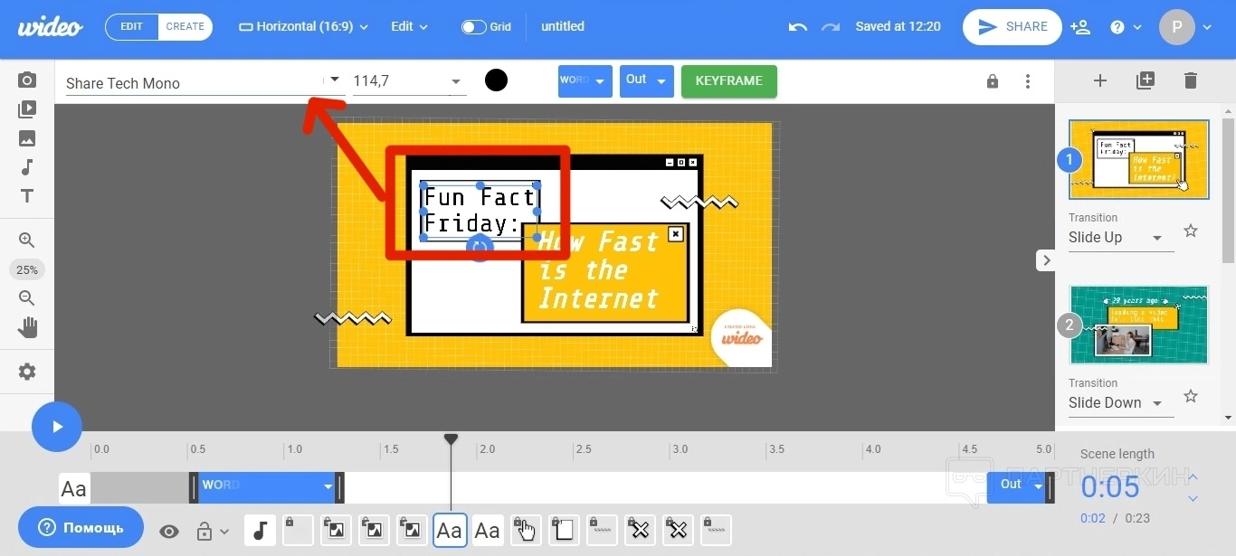The width and height of the screenshot is (1236, 556).
Task: Collapse the scenes panel with arrow
Action: pos(1046,260)
